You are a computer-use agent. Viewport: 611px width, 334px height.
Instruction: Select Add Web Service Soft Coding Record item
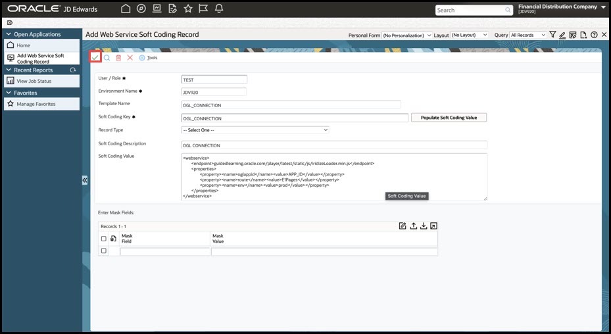tap(41, 59)
